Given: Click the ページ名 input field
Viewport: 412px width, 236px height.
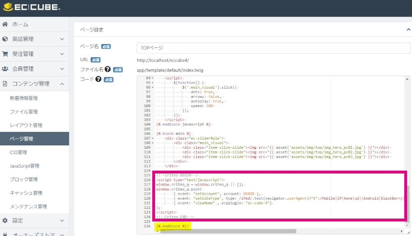Looking at the screenshot, I should click(273, 48).
